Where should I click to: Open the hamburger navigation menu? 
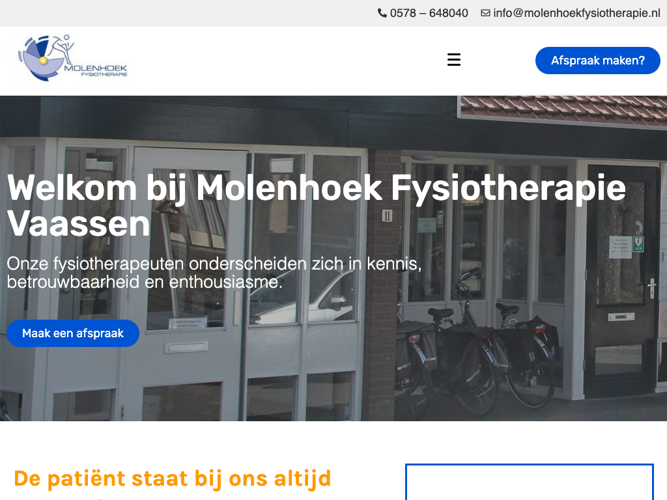pyautogui.click(x=454, y=59)
